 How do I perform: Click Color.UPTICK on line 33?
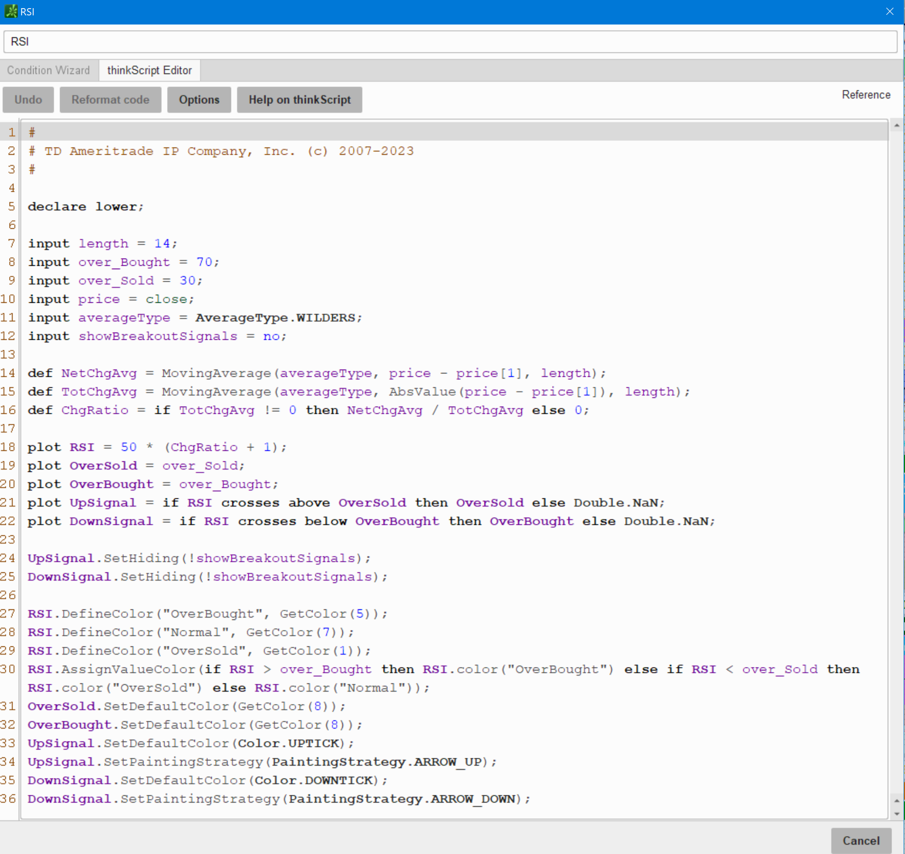tap(288, 743)
